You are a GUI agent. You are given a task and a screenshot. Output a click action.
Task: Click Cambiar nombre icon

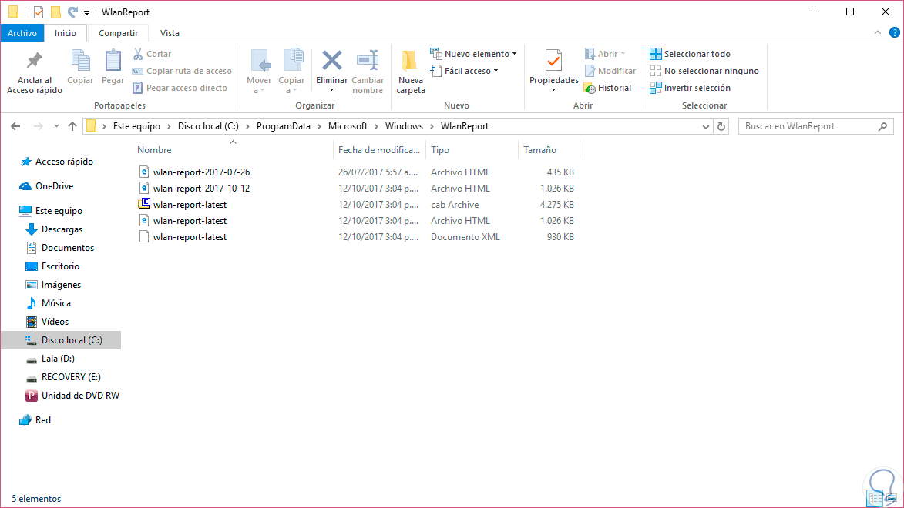[368, 61]
